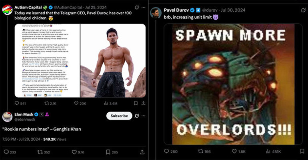The height and width of the screenshot is (160, 308).
Task: Bookmark Elon Musk's reply
Action: (108, 152)
